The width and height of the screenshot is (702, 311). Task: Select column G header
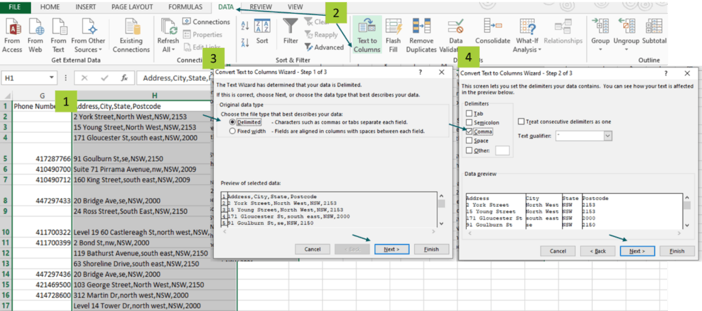click(x=43, y=95)
